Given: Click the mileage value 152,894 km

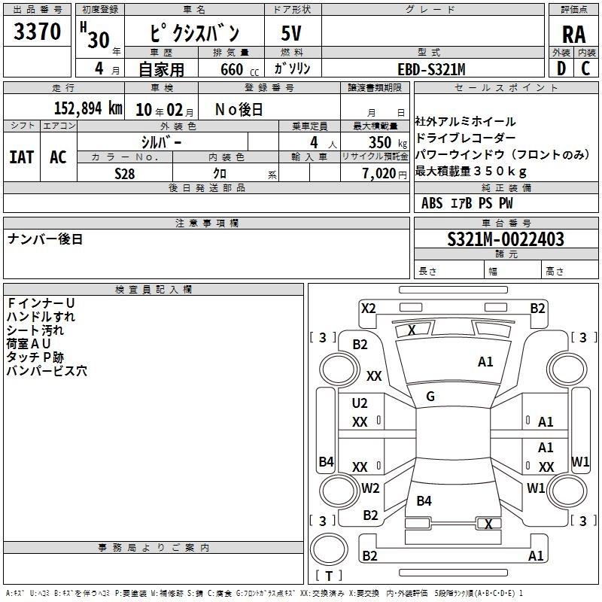Looking at the screenshot, I should [88, 108].
